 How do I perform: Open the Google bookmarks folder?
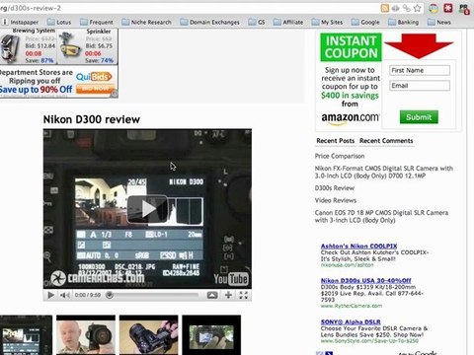coord(365,22)
